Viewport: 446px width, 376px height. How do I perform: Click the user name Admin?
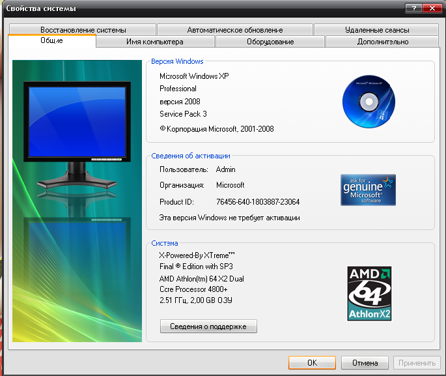[225, 169]
